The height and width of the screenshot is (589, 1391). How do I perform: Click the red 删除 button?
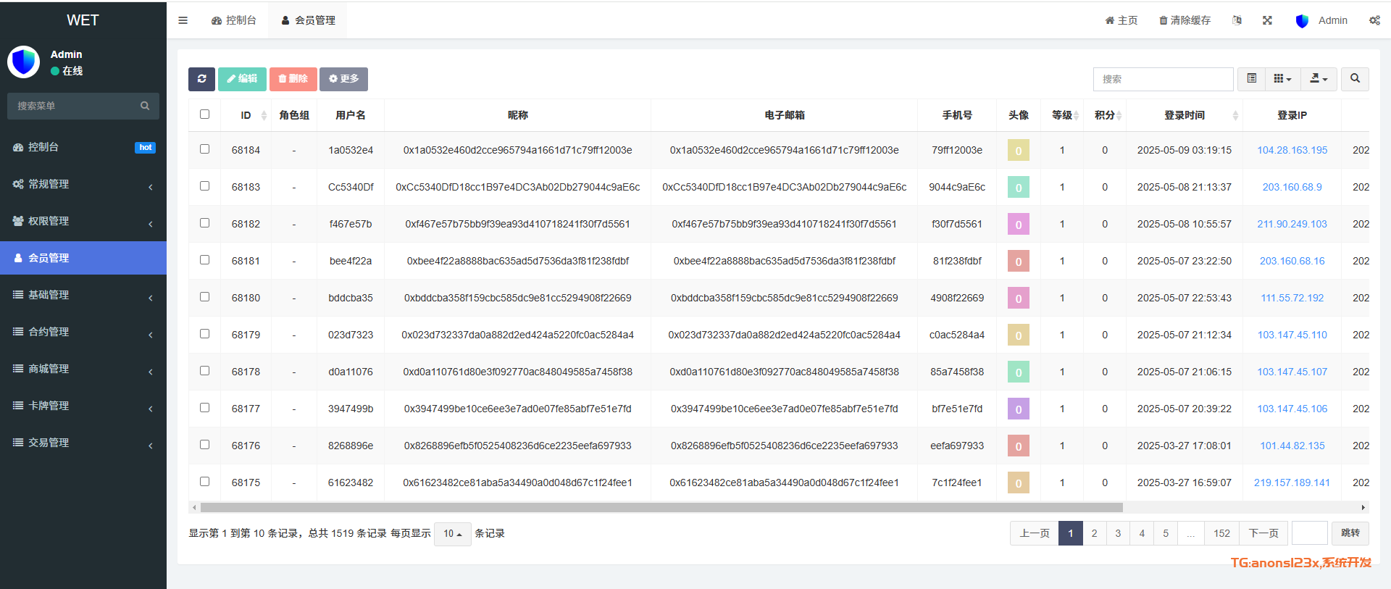tap(293, 79)
